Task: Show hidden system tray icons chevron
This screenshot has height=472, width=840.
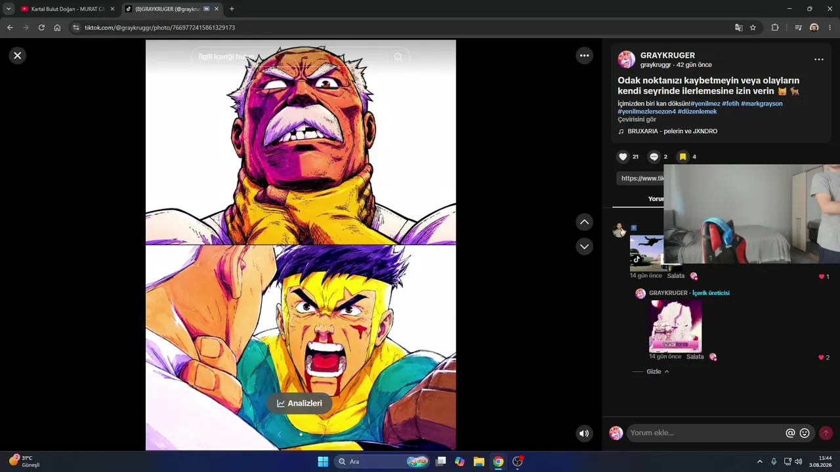Action: (x=760, y=462)
